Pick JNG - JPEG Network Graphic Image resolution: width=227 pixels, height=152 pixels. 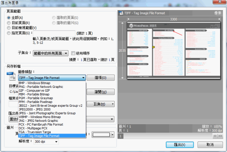pos(52,121)
